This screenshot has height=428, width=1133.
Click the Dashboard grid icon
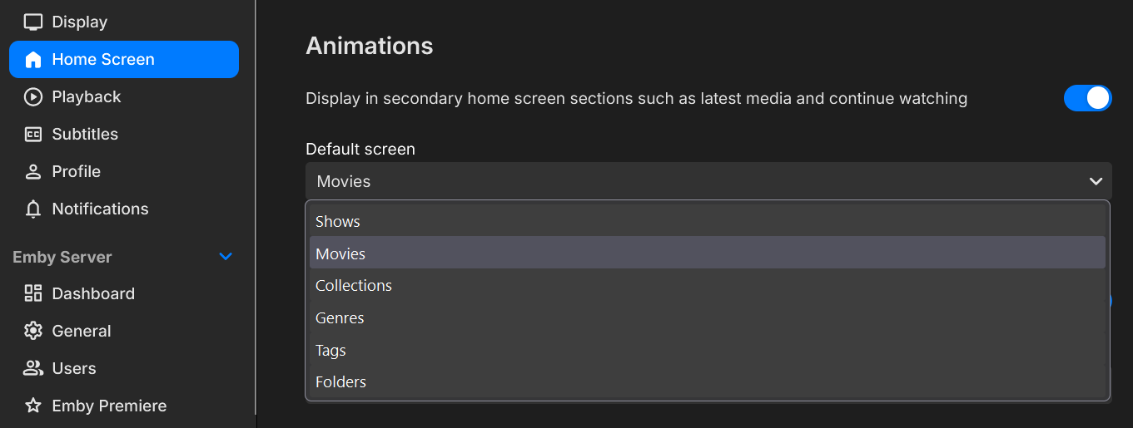tap(33, 293)
